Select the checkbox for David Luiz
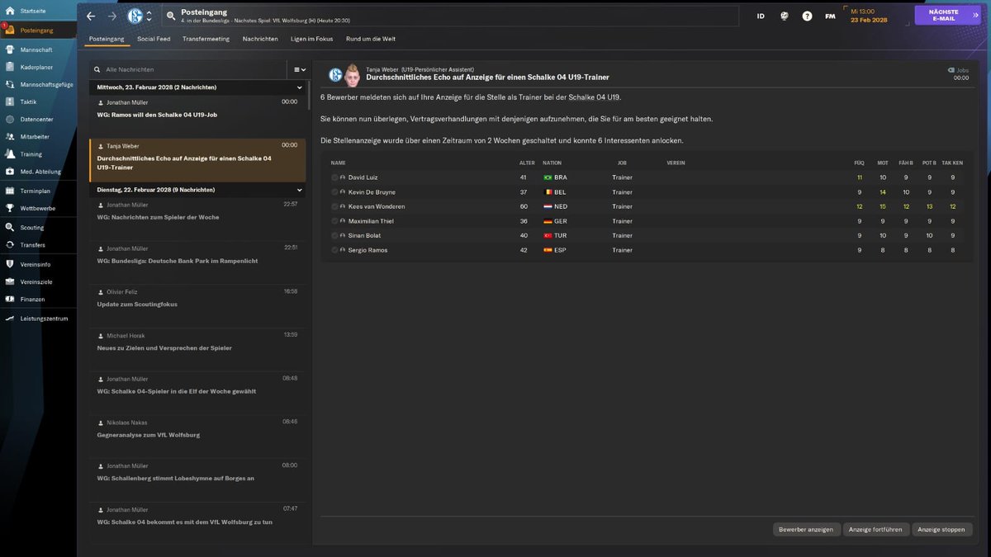The height and width of the screenshot is (557, 991). (x=334, y=177)
